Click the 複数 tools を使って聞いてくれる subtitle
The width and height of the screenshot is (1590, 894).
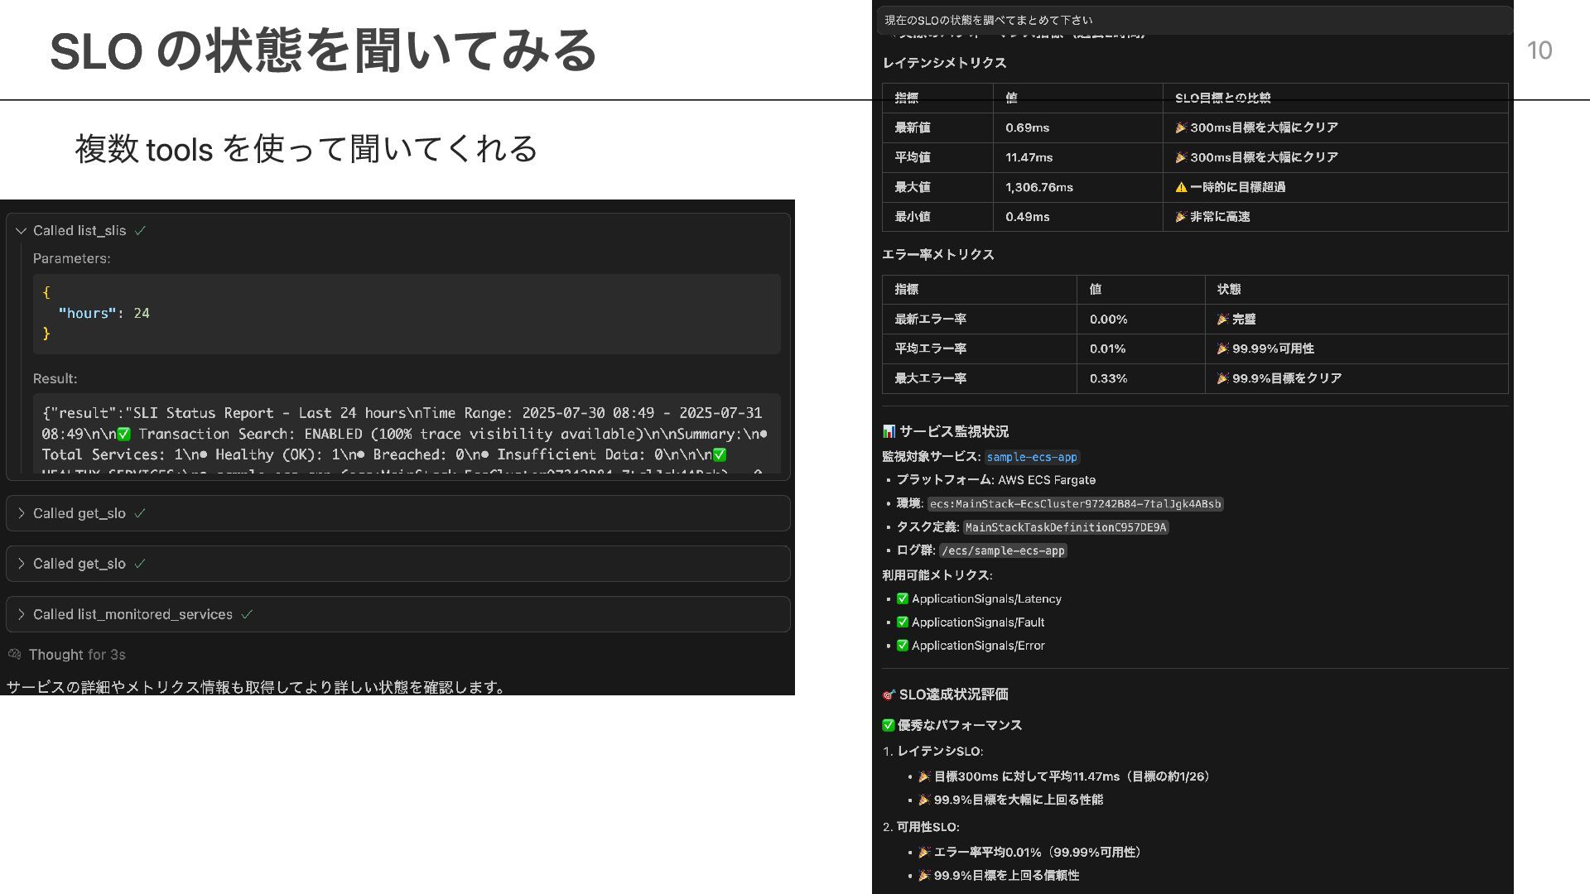tap(306, 149)
